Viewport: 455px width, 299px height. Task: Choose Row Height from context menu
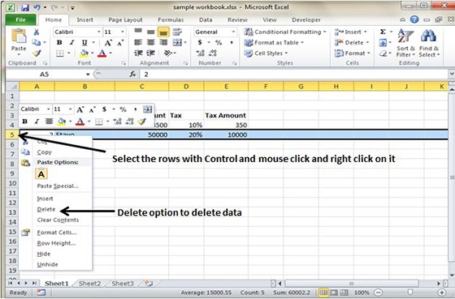click(56, 243)
